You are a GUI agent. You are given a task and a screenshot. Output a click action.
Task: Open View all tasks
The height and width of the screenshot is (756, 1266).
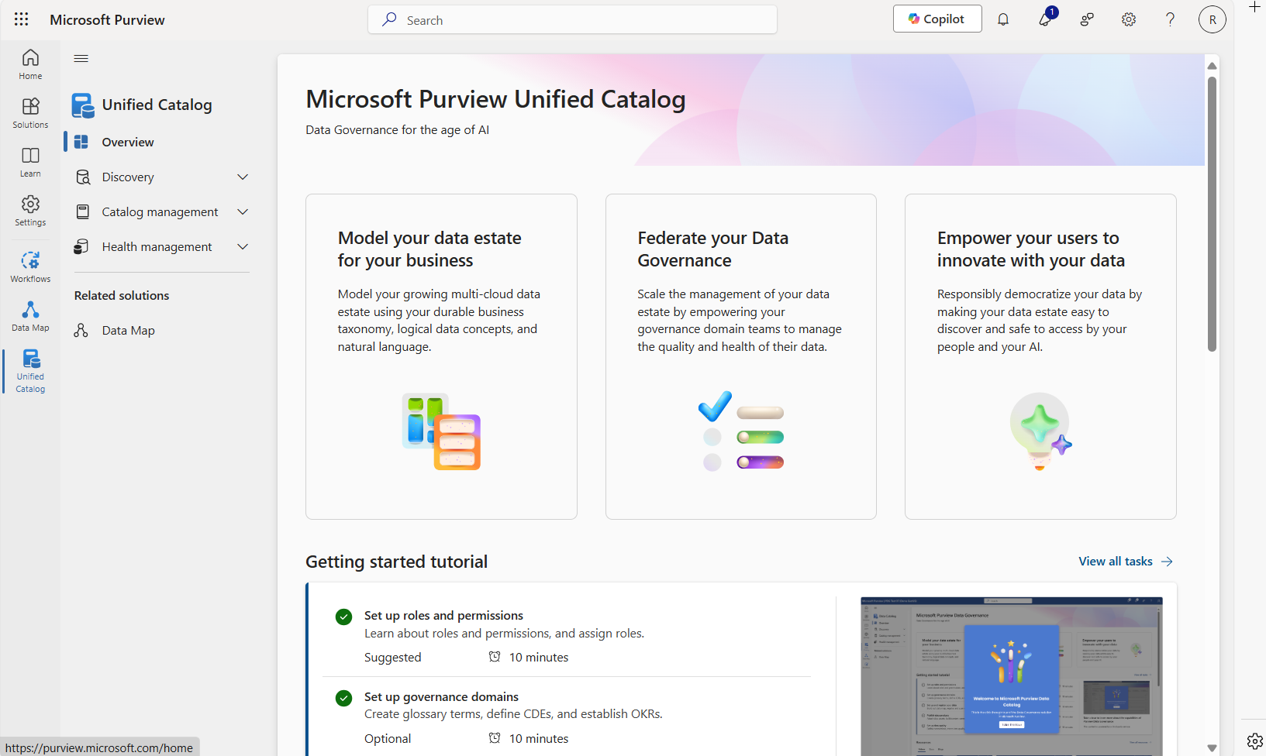click(1126, 561)
